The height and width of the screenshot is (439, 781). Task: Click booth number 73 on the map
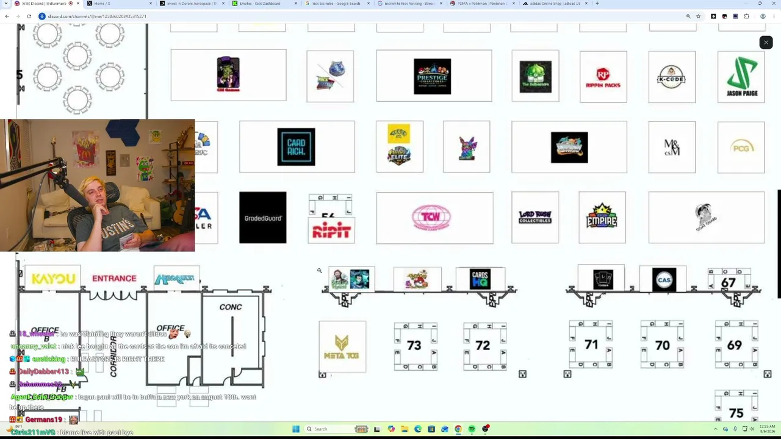tap(414, 346)
